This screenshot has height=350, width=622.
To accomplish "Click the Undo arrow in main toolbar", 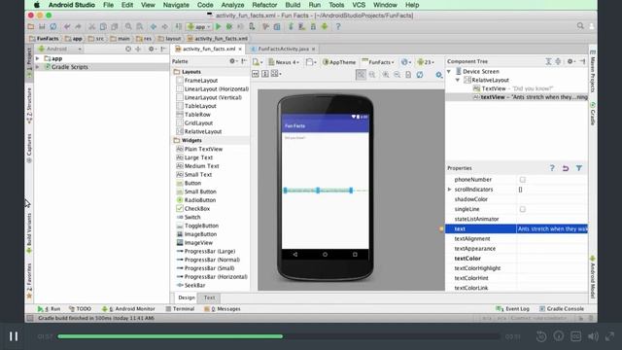I will pyautogui.click(x=67, y=26).
